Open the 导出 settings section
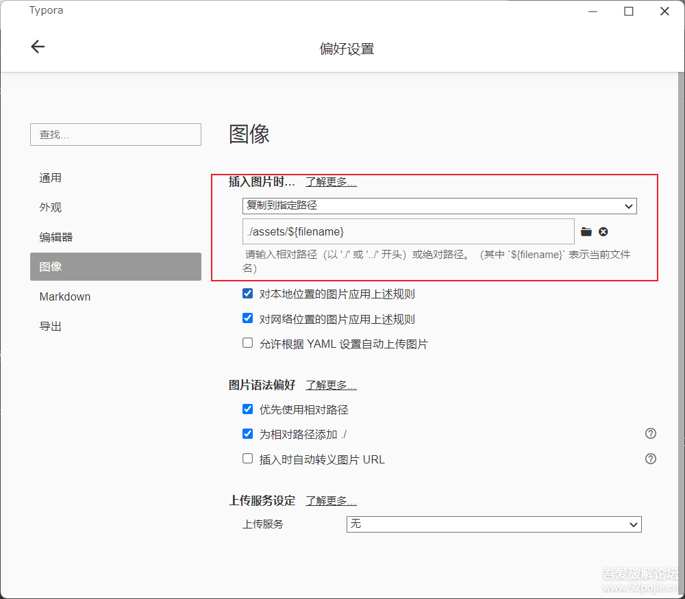Screen dimensions: 685x599 [51, 326]
